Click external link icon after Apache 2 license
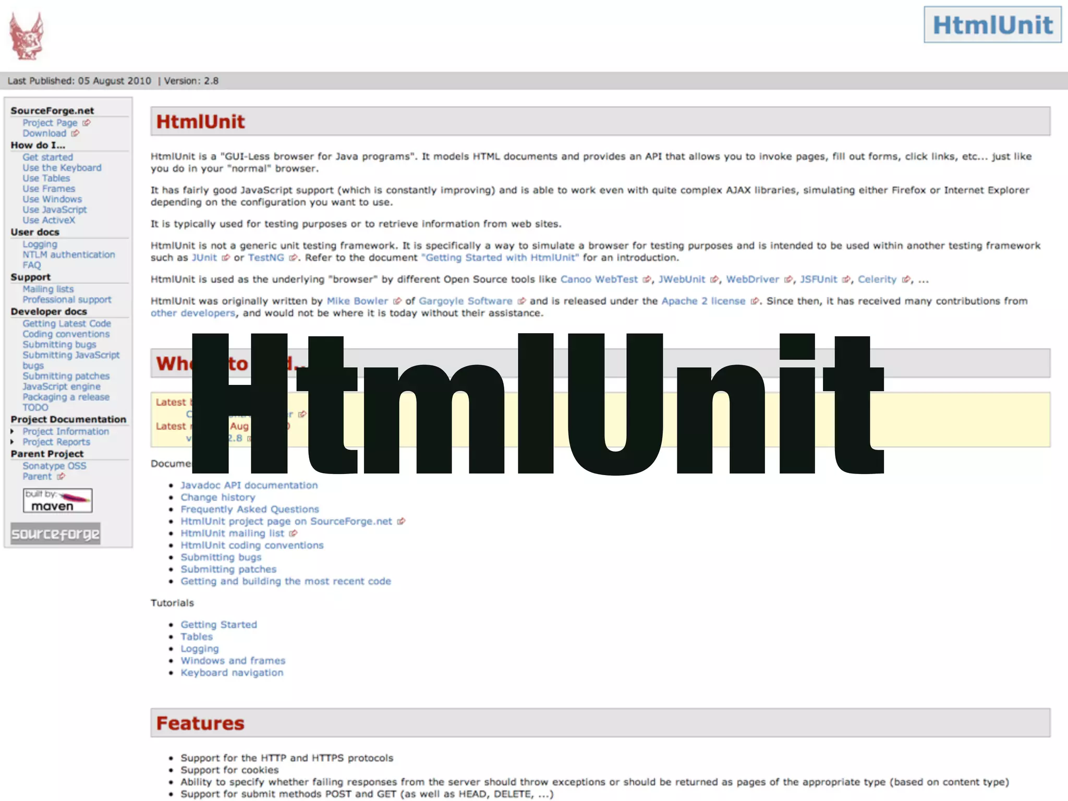The height and width of the screenshot is (801, 1068). click(x=755, y=301)
